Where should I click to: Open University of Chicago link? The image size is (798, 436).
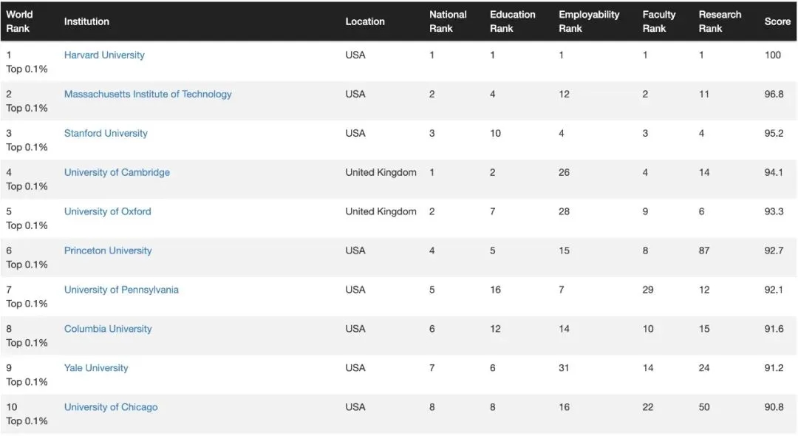(x=111, y=407)
